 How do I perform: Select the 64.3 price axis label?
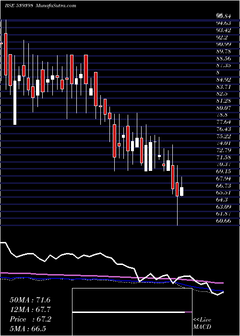click(222, 200)
